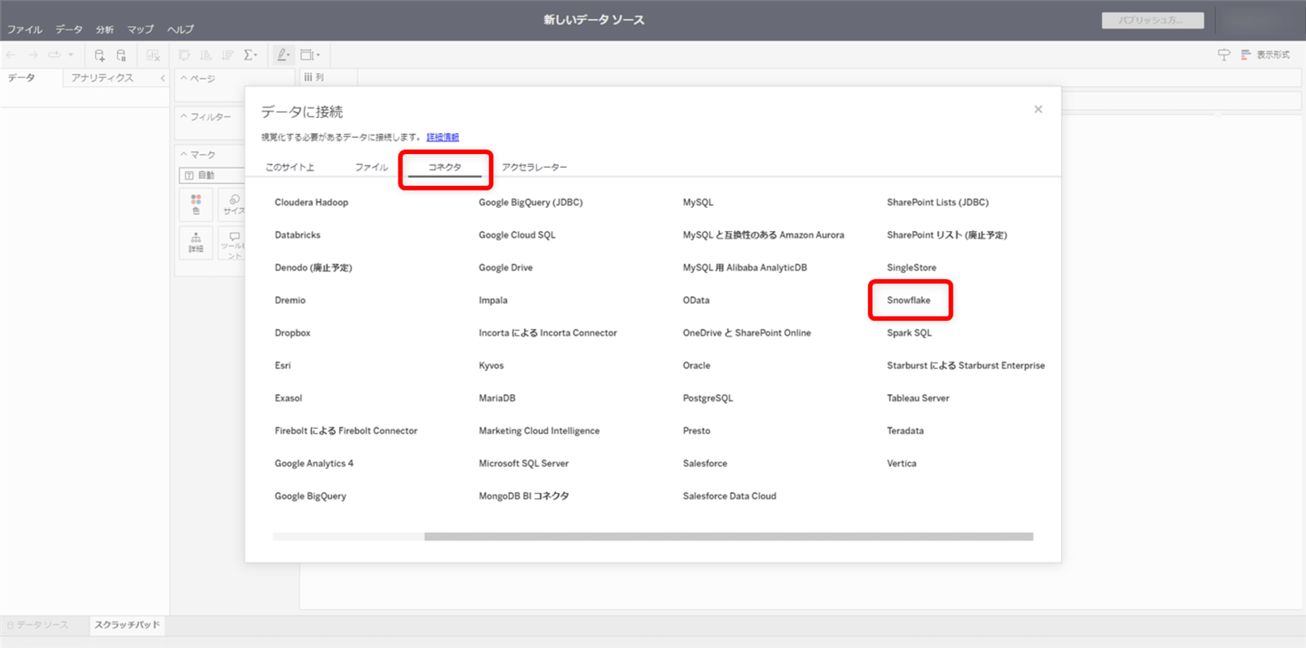
Task: Choose the Spark SQL connector
Action: [910, 333]
